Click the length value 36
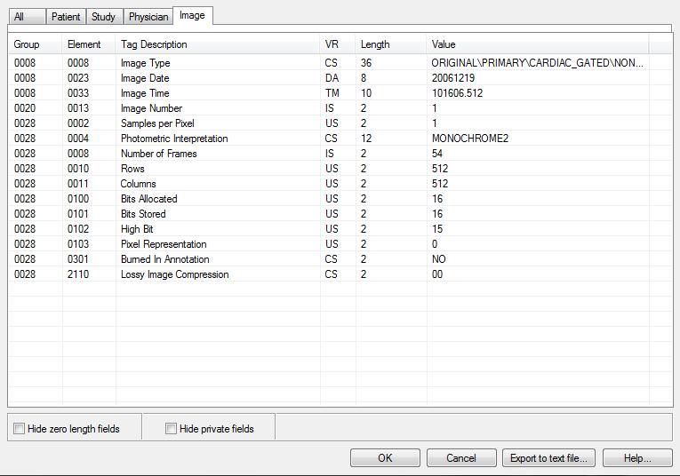Image resolution: width=680 pixels, height=476 pixels. (x=366, y=63)
